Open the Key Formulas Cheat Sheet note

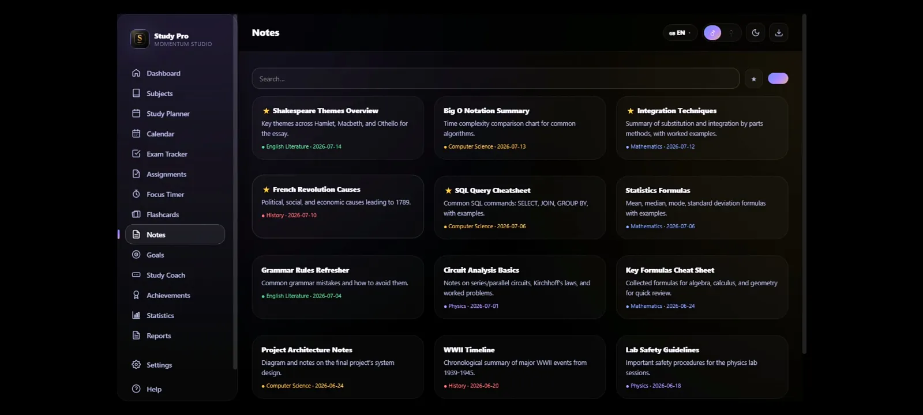[x=702, y=287]
